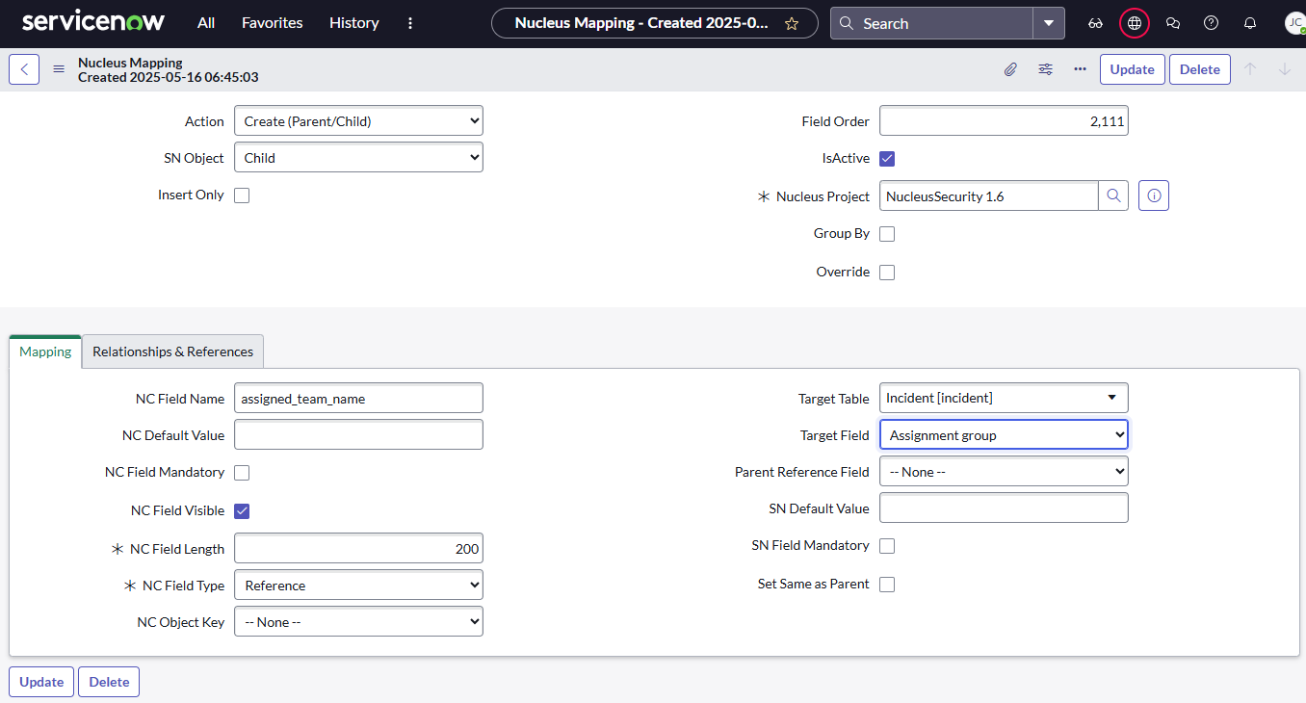The width and height of the screenshot is (1306, 703).
Task: Open more options ellipsis in form header
Action: tap(1080, 69)
